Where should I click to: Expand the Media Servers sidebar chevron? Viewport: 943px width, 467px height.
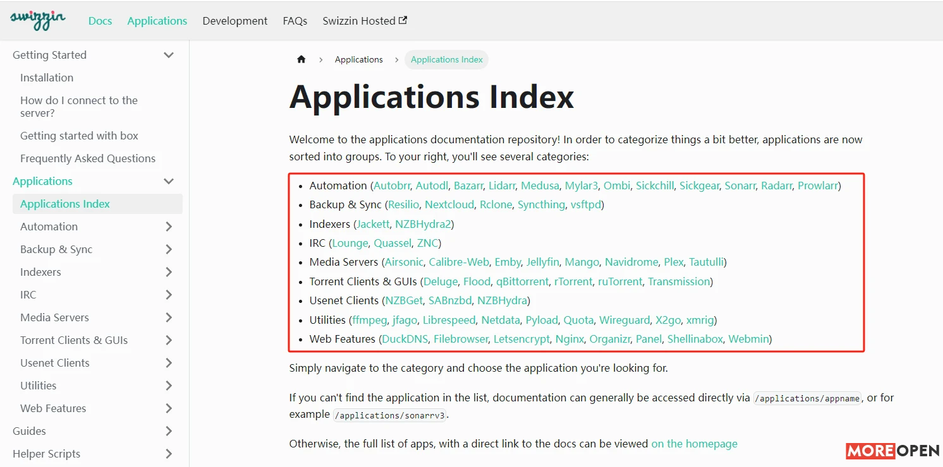(169, 317)
